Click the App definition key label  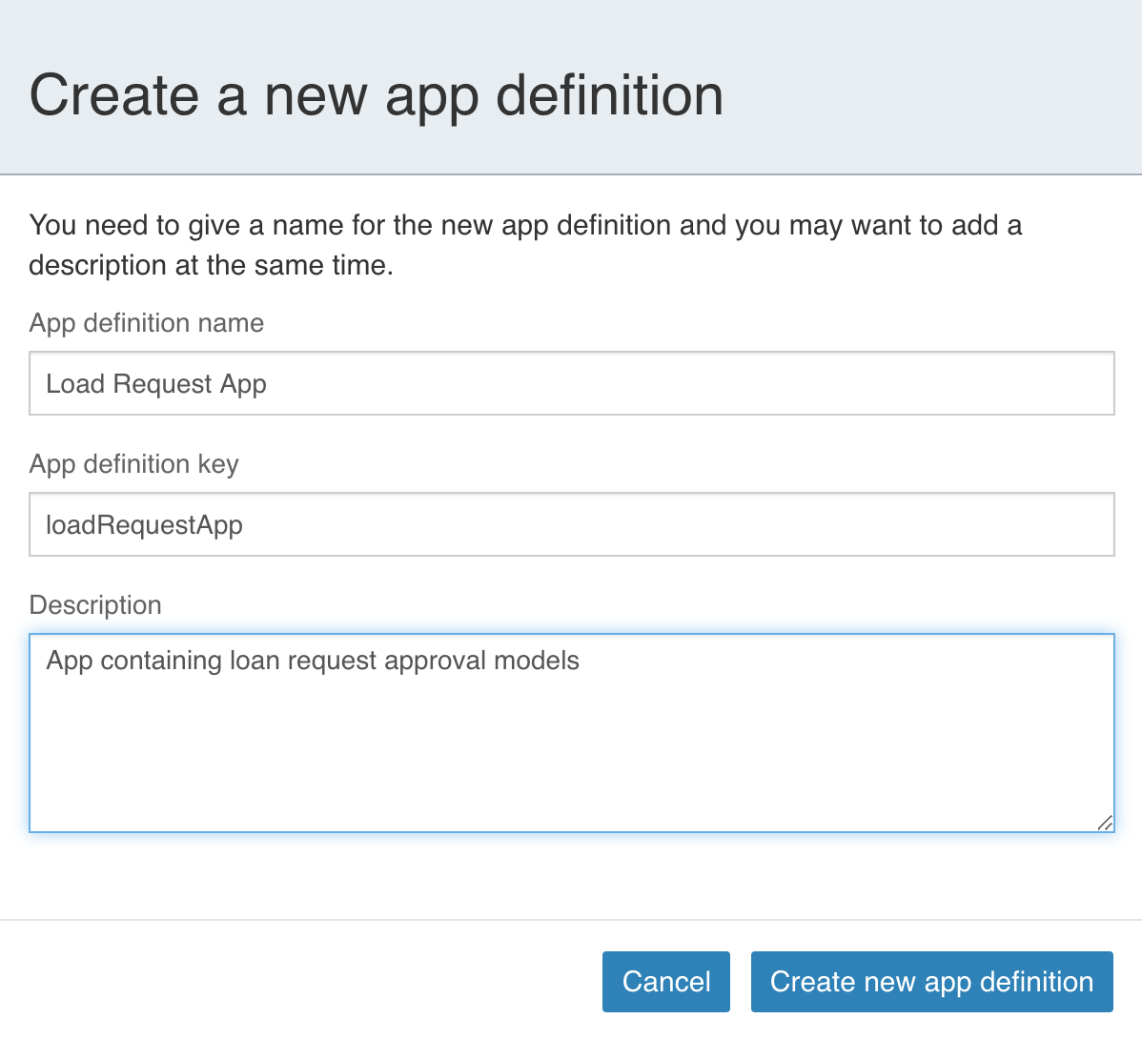pos(133,464)
